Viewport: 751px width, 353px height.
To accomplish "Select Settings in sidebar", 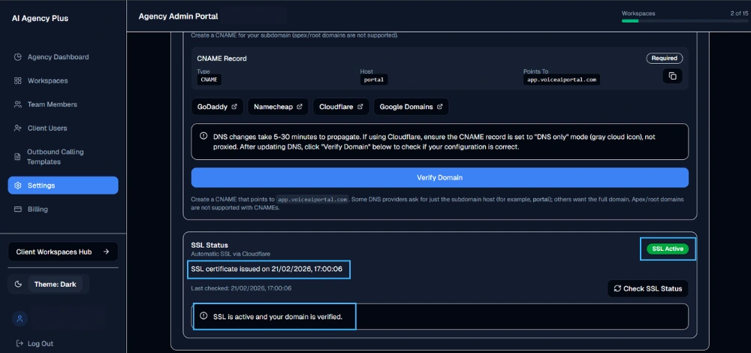I will click(x=63, y=186).
